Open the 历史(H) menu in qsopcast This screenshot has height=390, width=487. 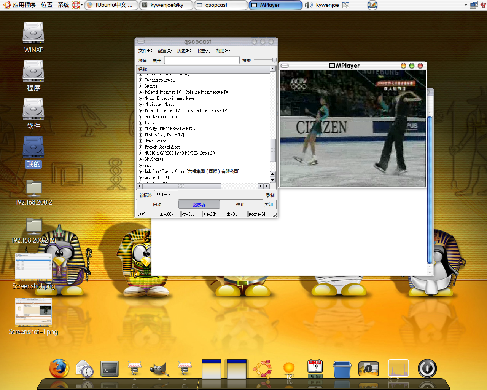pyautogui.click(x=184, y=51)
